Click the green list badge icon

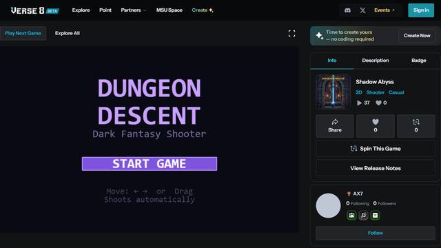click(x=375, y=216)
